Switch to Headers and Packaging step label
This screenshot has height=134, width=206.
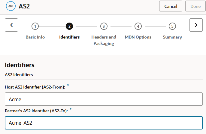pyautogui.click(x=104, y=40)
